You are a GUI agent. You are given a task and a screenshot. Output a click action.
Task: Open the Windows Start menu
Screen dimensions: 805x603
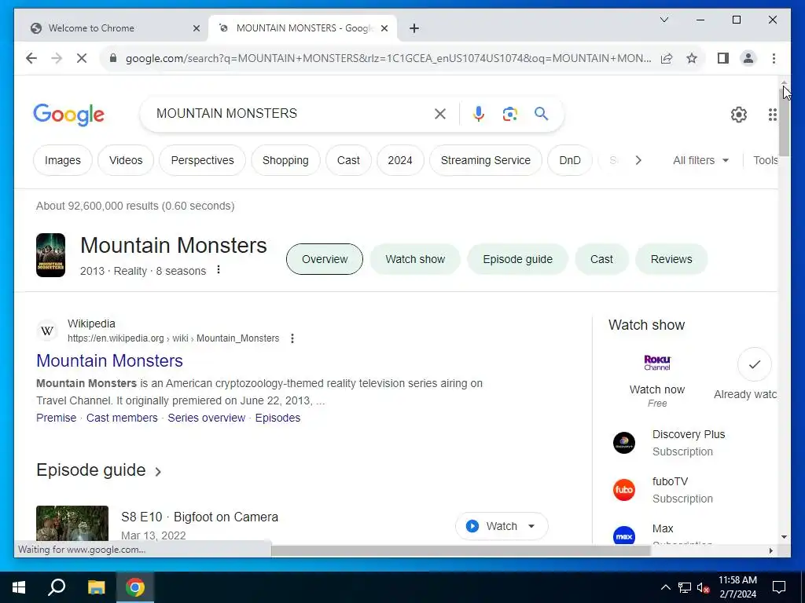[x=19, y=587]
